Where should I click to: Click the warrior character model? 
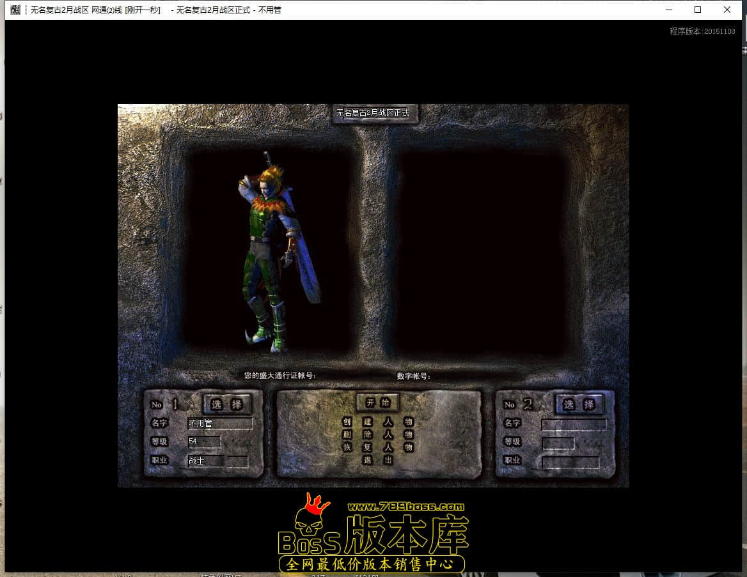click(x=275, y=256)
